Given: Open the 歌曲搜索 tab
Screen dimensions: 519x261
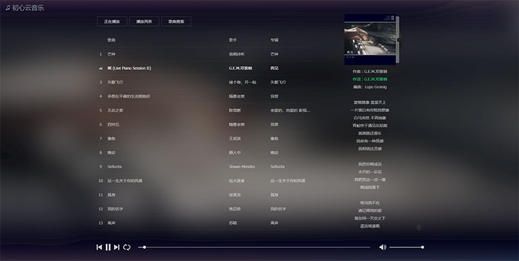Looking at the screenshot, I should [176, 21].
